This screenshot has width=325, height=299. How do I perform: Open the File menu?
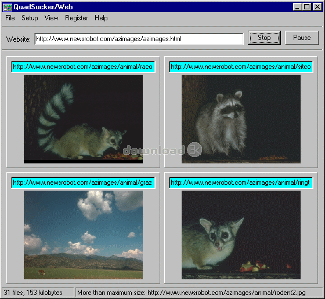tap(10, 18)
